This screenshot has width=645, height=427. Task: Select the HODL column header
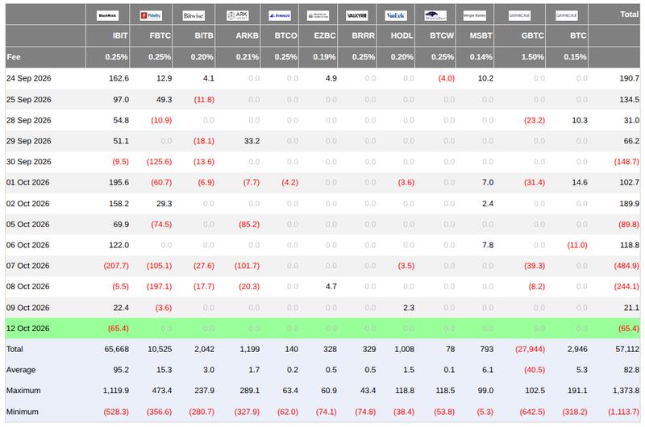pyautogui.click(x=402, y=35)
